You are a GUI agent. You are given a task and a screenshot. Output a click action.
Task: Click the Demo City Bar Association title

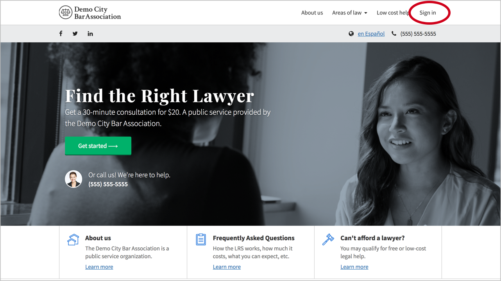point(98,13)
